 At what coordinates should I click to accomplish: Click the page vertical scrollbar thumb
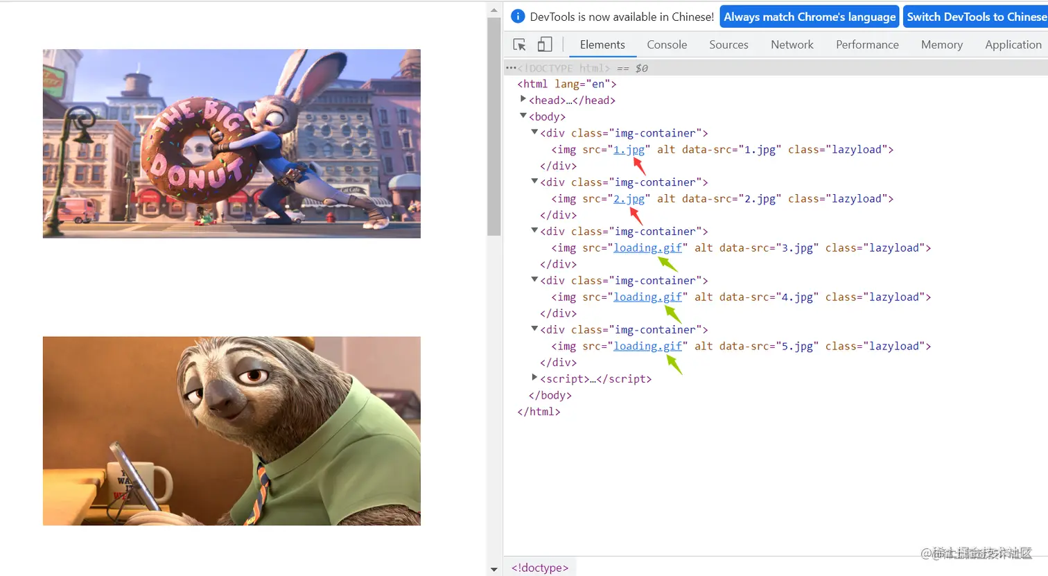pyautogui.click(x=494, y=127)
